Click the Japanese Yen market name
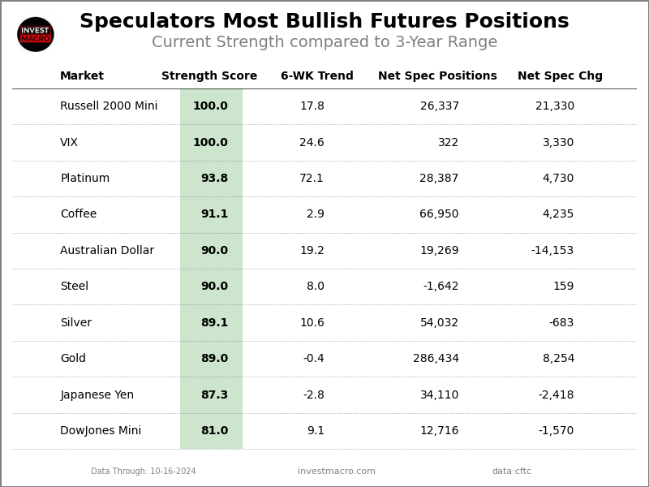Image resolution: width=649 pixels, height=487 pixels. click(x=97, y=395)
